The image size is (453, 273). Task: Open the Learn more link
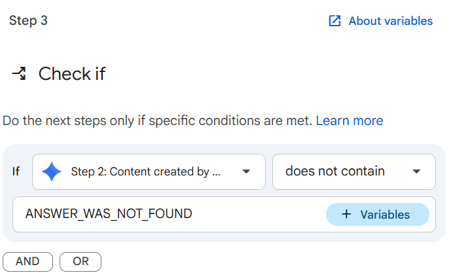tap(350, 120)
